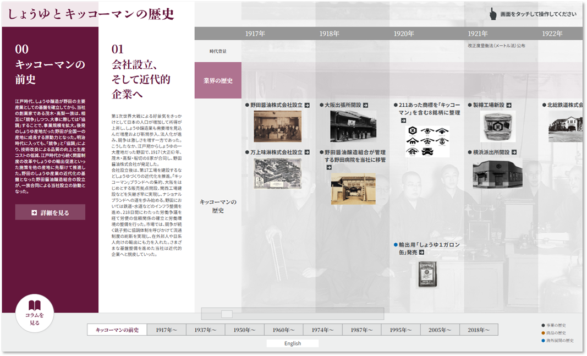
Task: Click the 野田醤油株式会社設立 event link
Action: click(x=276, y=105)
